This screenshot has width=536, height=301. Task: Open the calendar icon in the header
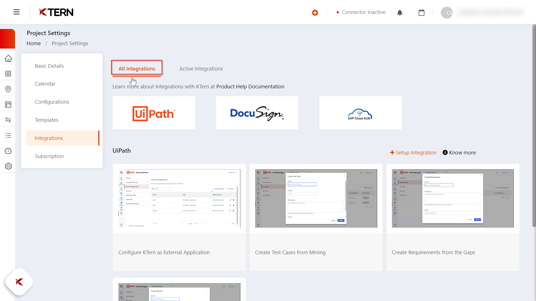pos(422,13)
